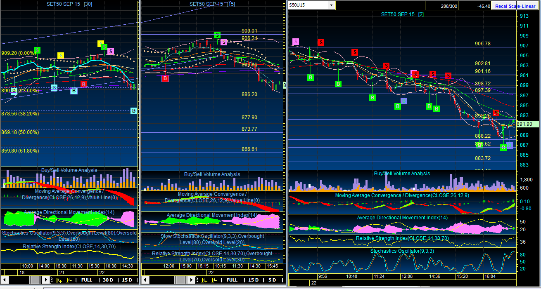Viewport: 541px width, 289px height.
Task: Click SET50 SEP 15 [15] chart title
Action: 212,4
